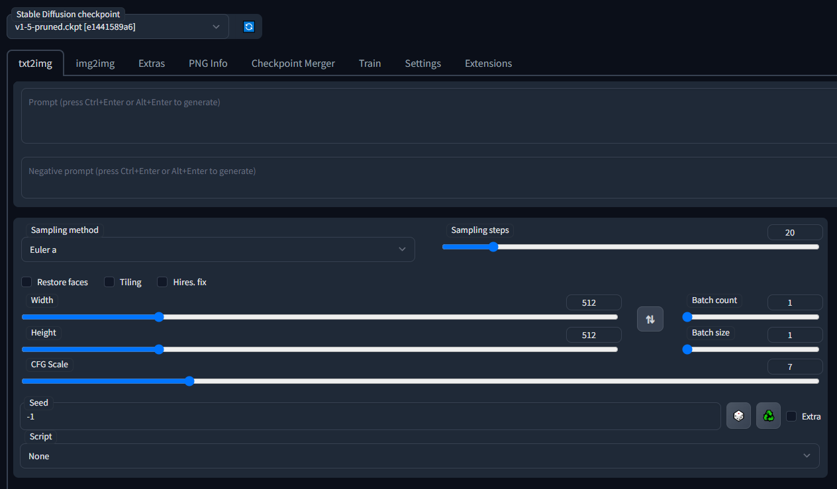Click the Batch count slider
Image resolution: width=837 pixels, height=489 pixels.
tap(751, 317)
